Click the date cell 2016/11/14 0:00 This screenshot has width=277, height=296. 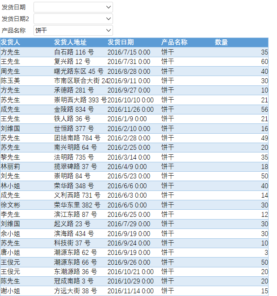tap(130, 291)
